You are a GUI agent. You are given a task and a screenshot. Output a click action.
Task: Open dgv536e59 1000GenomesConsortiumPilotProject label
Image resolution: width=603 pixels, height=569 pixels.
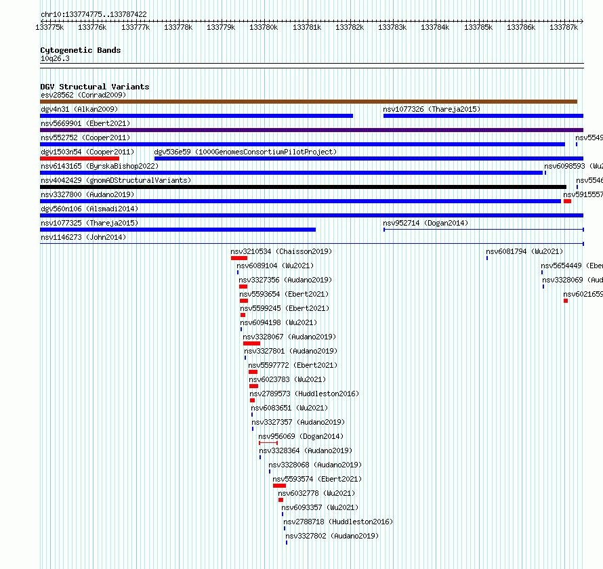coord(245,152)
